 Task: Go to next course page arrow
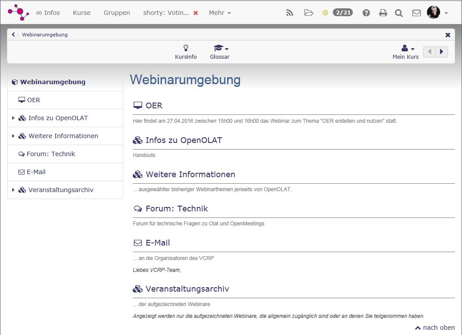click(441, 52)
